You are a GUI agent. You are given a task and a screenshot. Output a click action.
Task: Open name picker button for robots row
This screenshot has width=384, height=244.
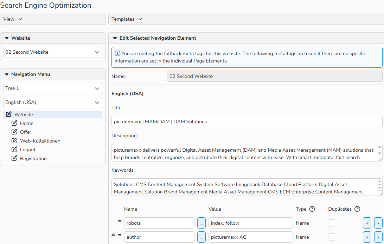click(201, 223)
